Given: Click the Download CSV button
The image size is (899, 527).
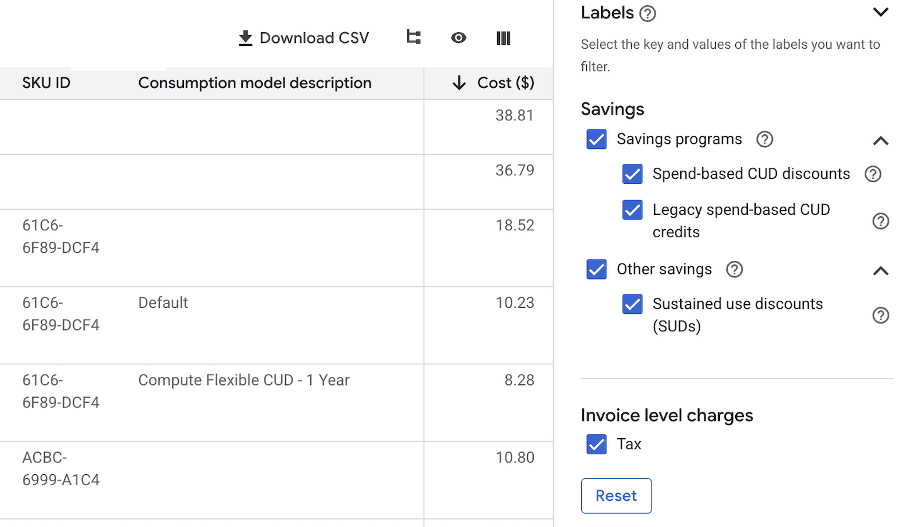Looking at the screenshot, I should tap(303, 38).
